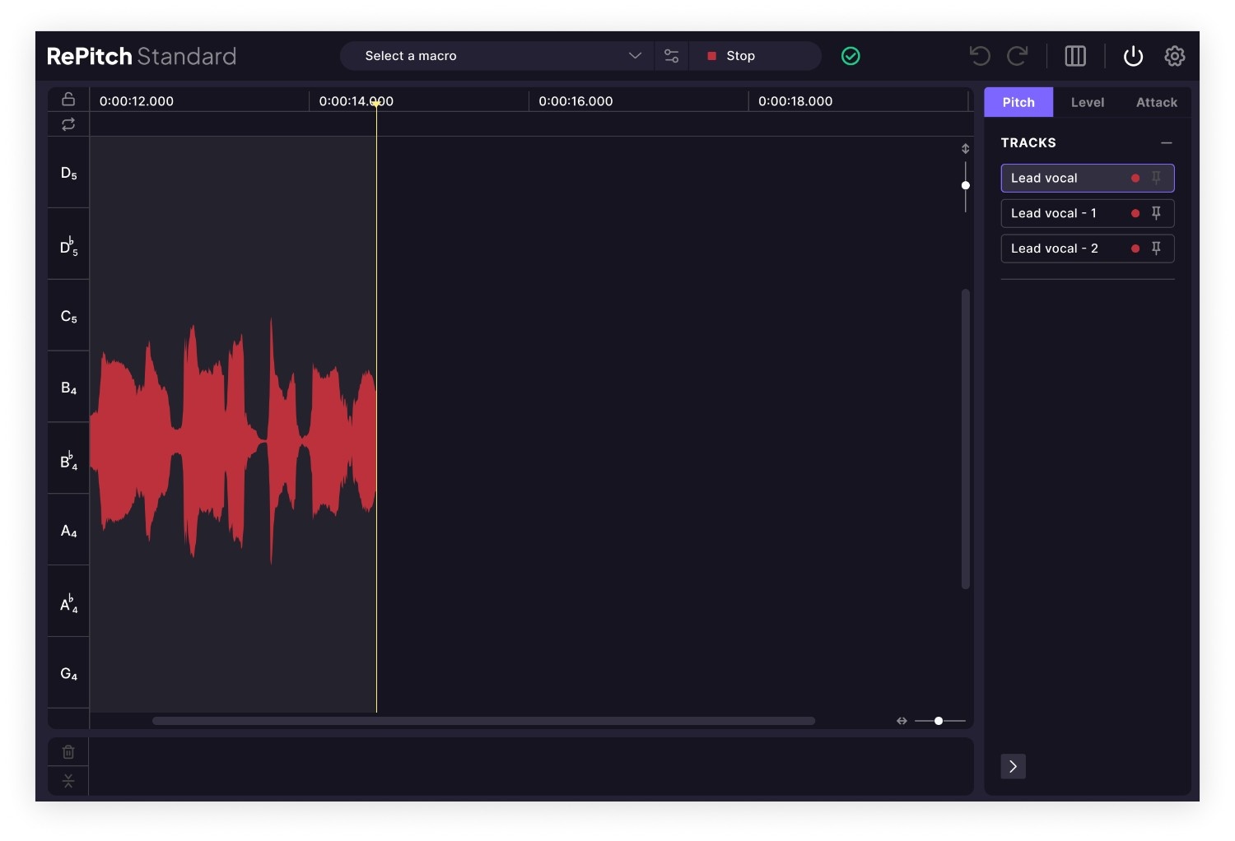1235x841 pixels.
Task: Open the panel layout columns icon
Action: [1075, 56]
